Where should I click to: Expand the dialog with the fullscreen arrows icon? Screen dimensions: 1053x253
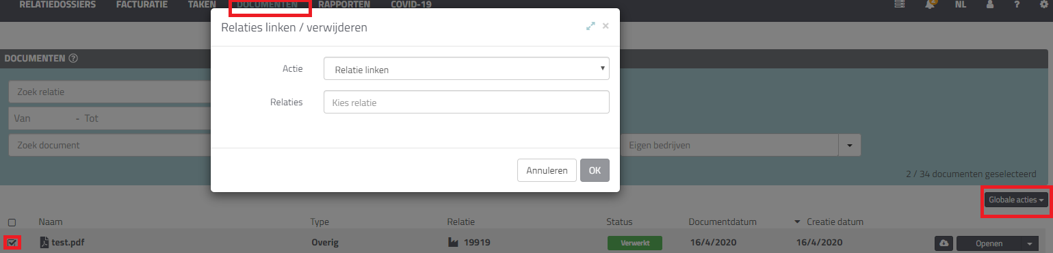click(x=590, y=26)
